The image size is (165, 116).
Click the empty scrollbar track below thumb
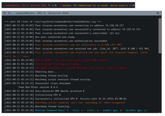click(x=160, y=82)
